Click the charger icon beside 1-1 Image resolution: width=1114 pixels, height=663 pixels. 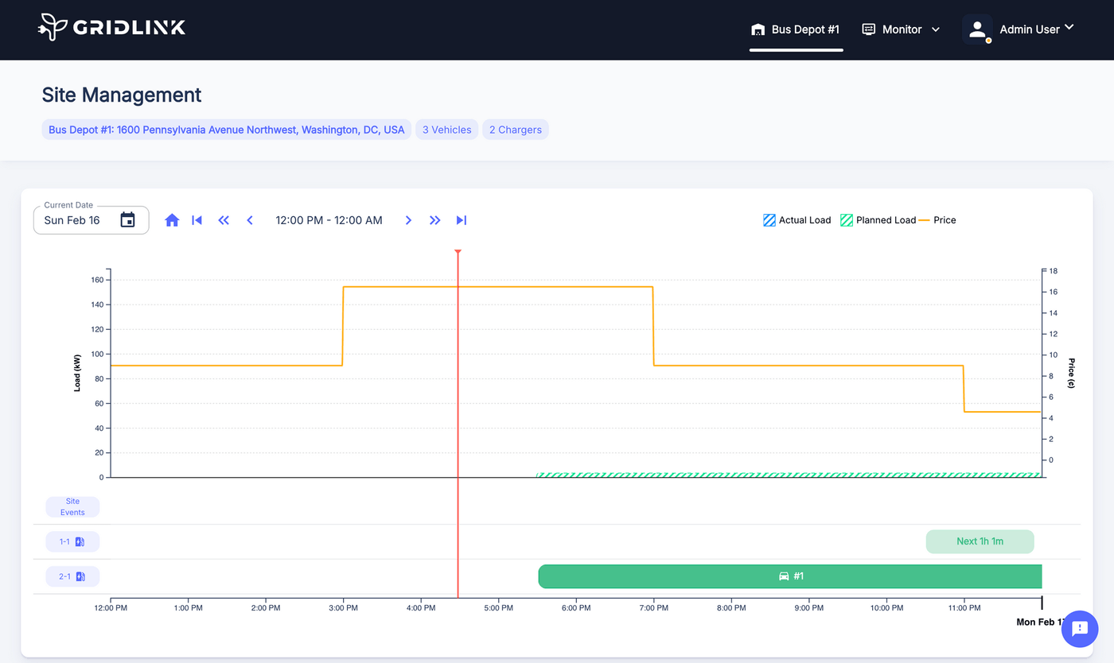point(80,542)
